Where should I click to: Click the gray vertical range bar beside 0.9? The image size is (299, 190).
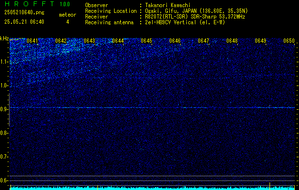point(9,110)
